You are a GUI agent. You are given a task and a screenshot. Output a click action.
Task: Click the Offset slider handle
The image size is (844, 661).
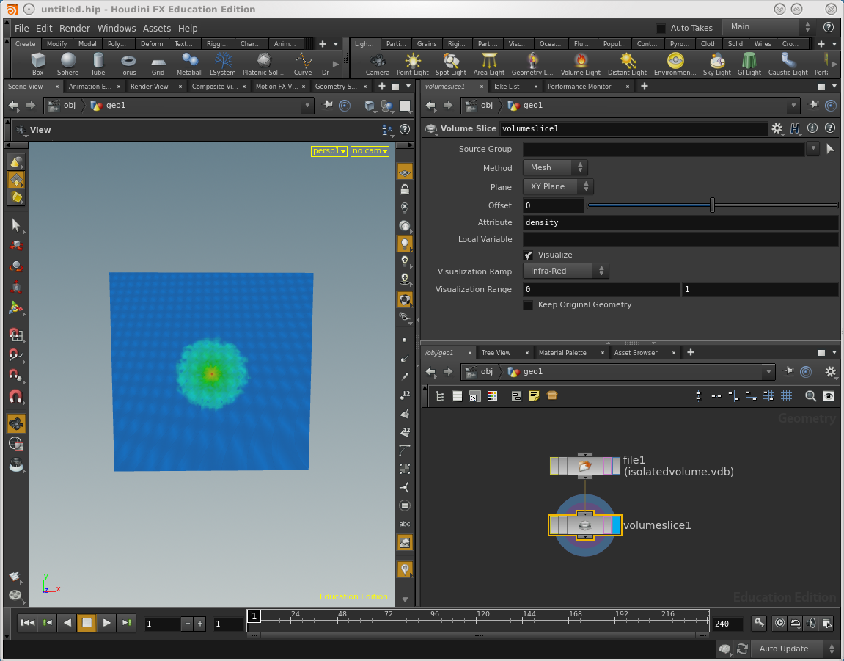point(712,205)
